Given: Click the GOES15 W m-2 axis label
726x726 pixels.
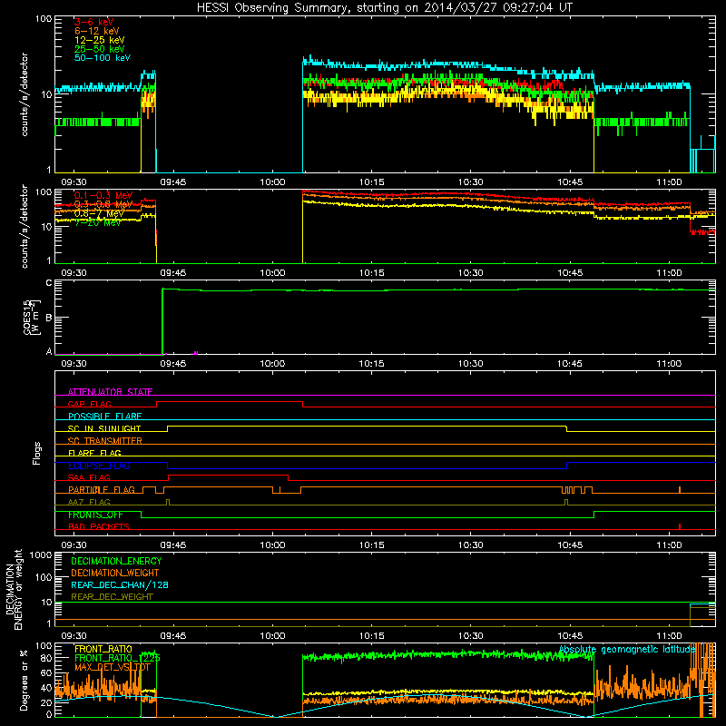Looking at the screenshot, I should point(32,318).
